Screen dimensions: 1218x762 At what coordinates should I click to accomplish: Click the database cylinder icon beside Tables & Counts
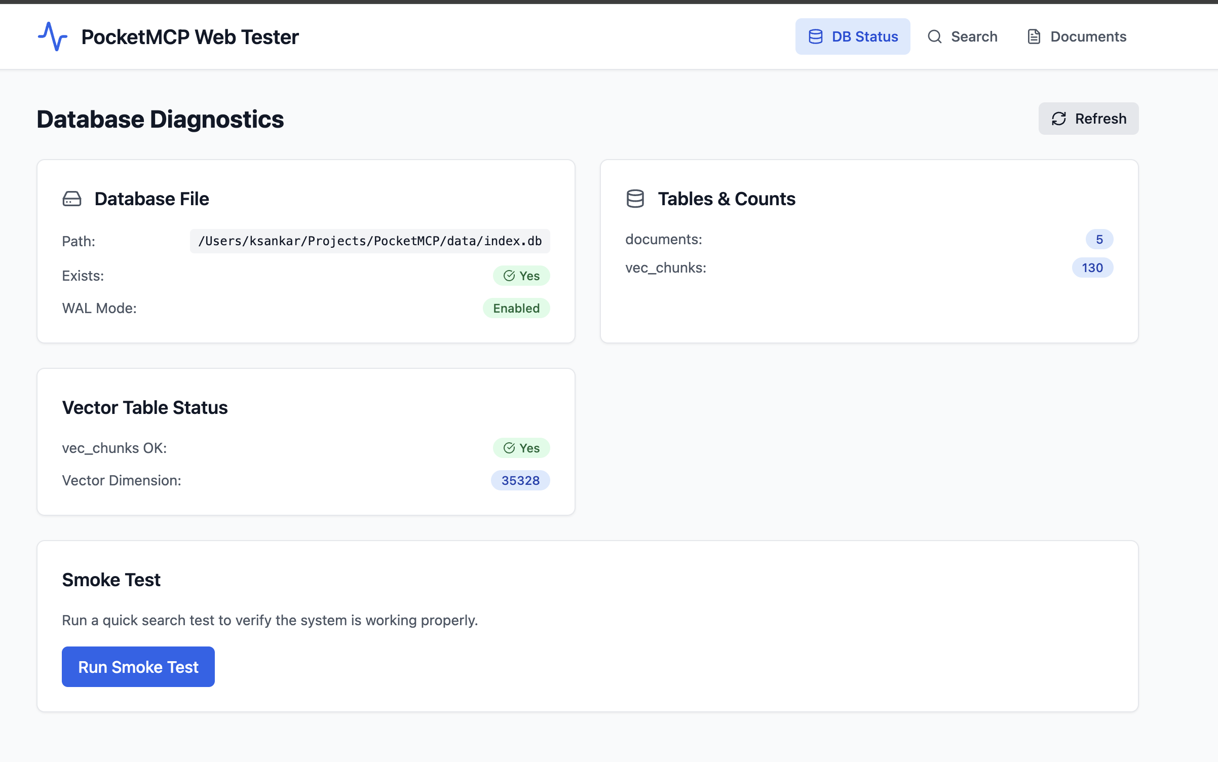[x=636, y=199]
